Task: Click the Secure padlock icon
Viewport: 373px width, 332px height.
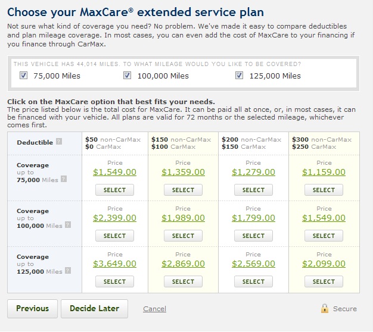Action: [x=325, y=308]
